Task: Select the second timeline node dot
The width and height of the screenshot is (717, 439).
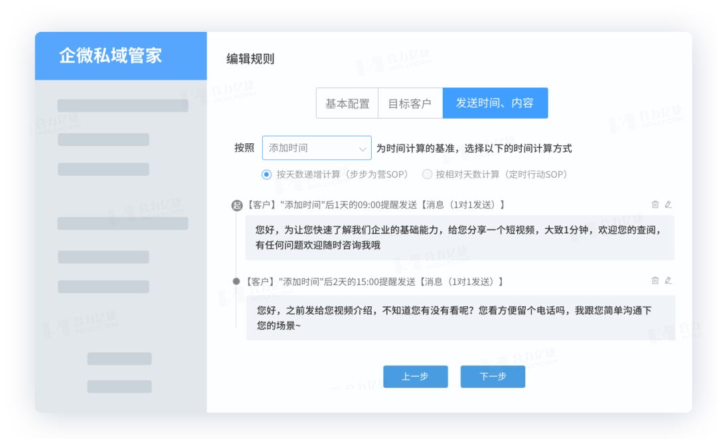Action: (x=236, y=282)
